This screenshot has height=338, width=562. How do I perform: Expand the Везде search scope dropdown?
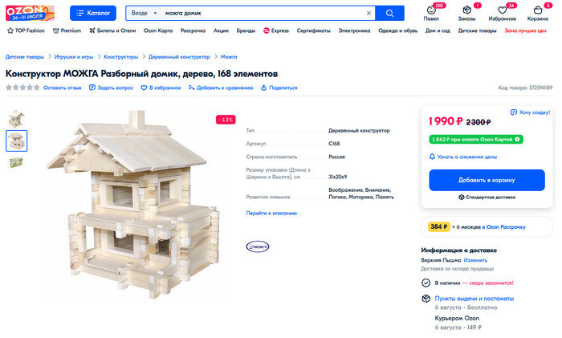[x=144, y=14]
